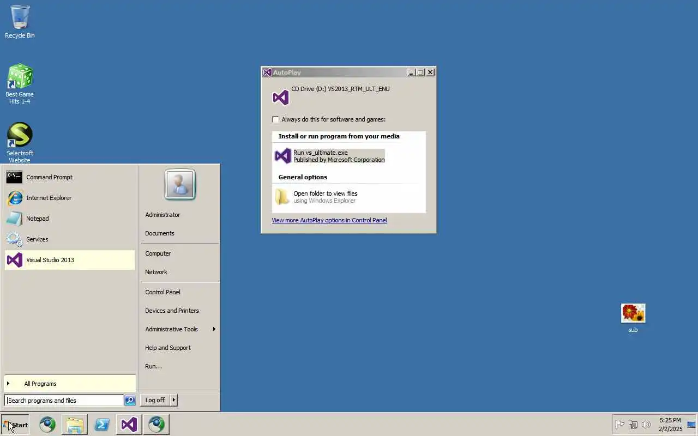Click 'View more AutoPlay options in Control Panel'
This screenshot has height=436, width=698.
pyautogui.click(x=329, y=220)
